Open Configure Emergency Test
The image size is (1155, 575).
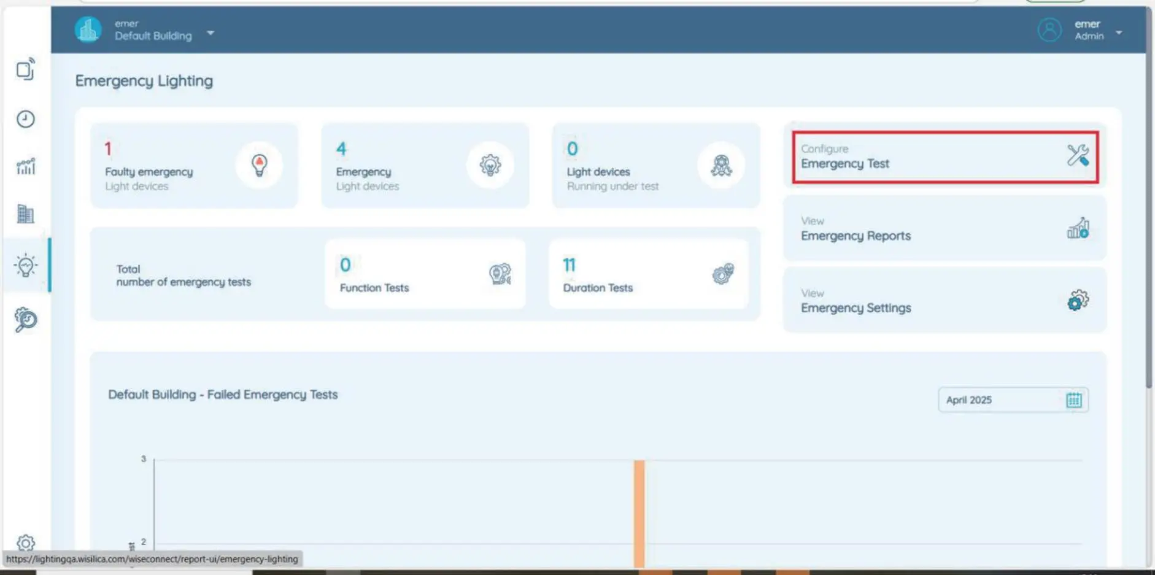coord(944,157)
